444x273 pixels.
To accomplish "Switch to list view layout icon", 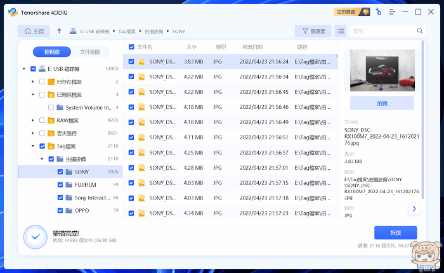I will coord(341,30).
